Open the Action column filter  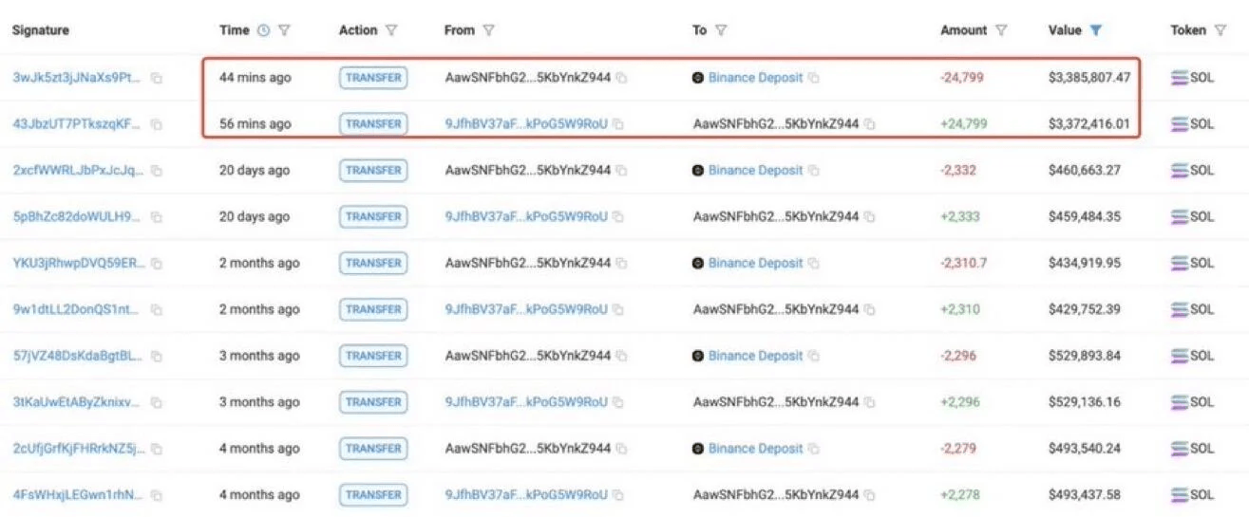point(391,30)
